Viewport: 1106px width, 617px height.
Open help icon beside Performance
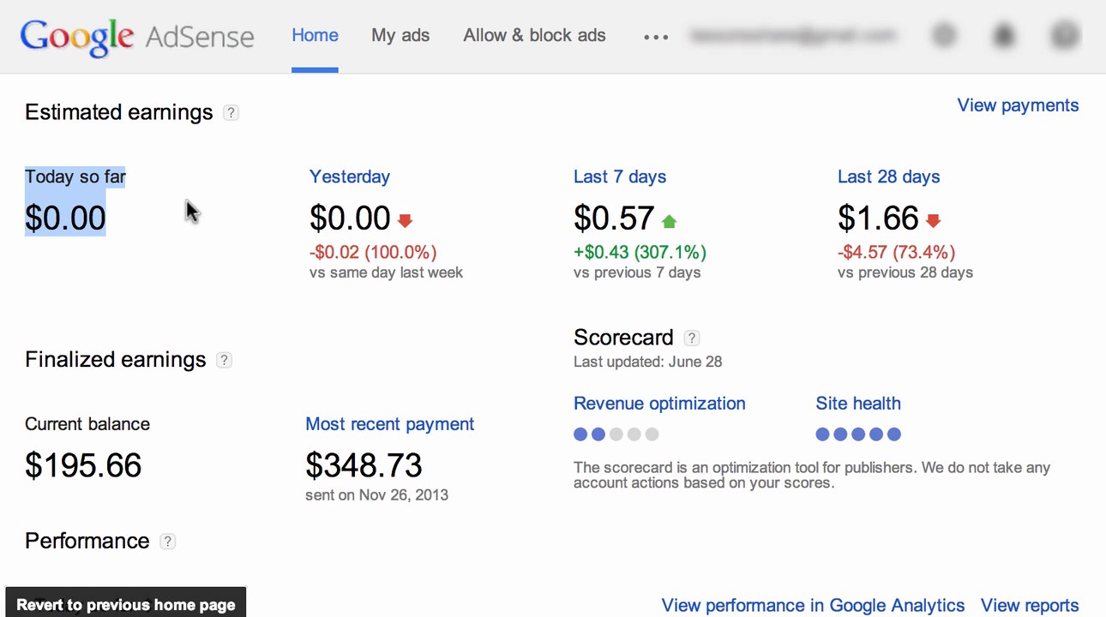[x=168, y=542]
